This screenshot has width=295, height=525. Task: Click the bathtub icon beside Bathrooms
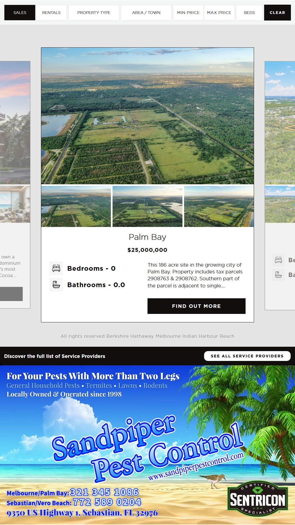click(56, 285)
